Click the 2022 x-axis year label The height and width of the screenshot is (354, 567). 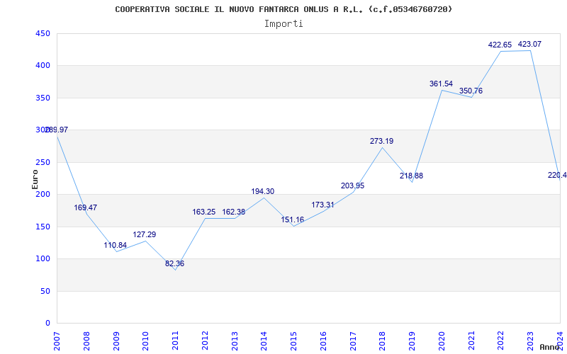pos(500,341)
